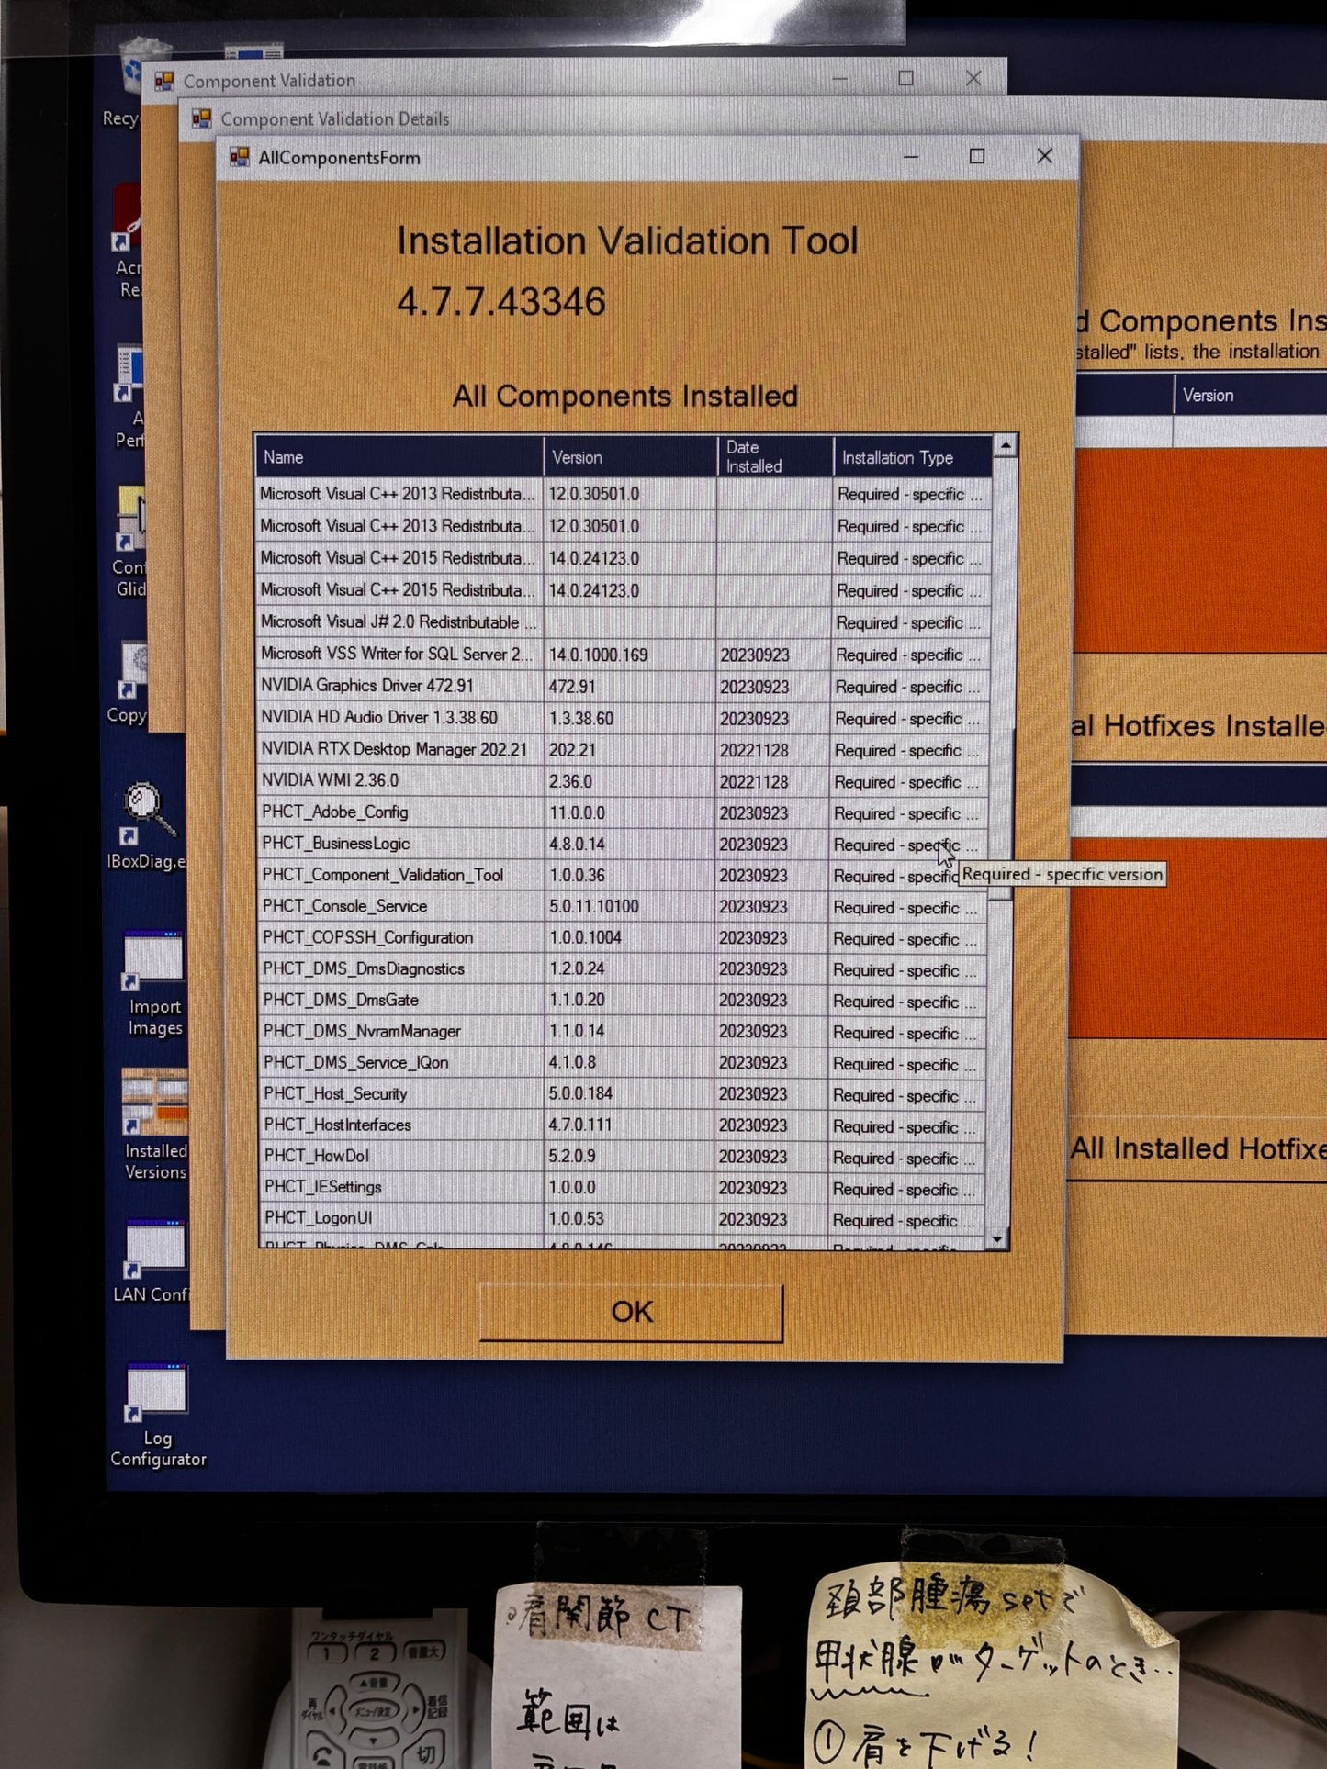
Task: Select the Microsoft Visual J# 2.0 Redistributable row
Action: pos(624,622)
